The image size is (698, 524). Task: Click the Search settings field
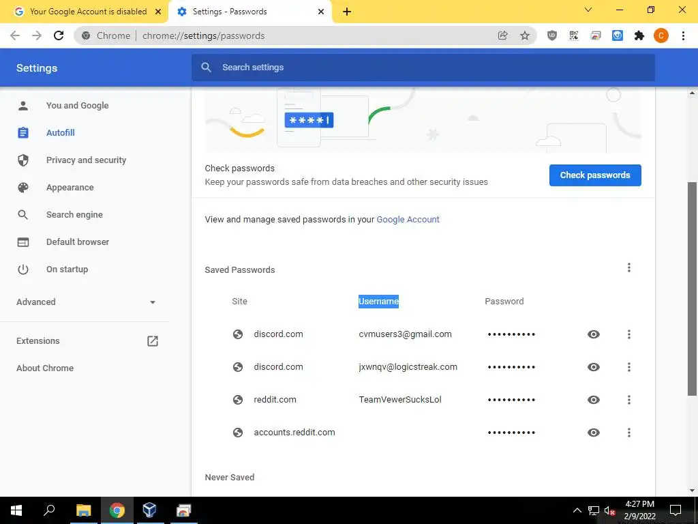click(x=423, y=68)
